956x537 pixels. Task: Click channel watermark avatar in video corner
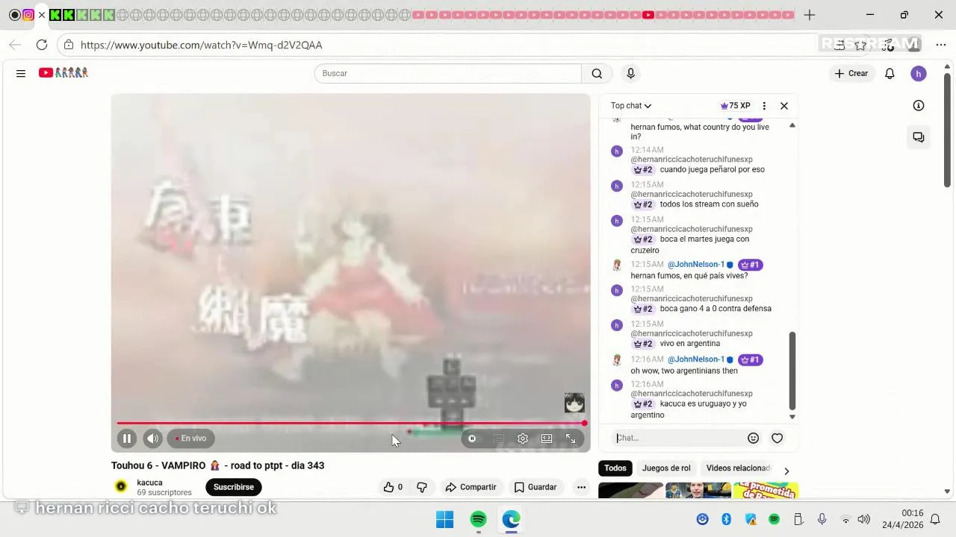[x=574, y=403]
